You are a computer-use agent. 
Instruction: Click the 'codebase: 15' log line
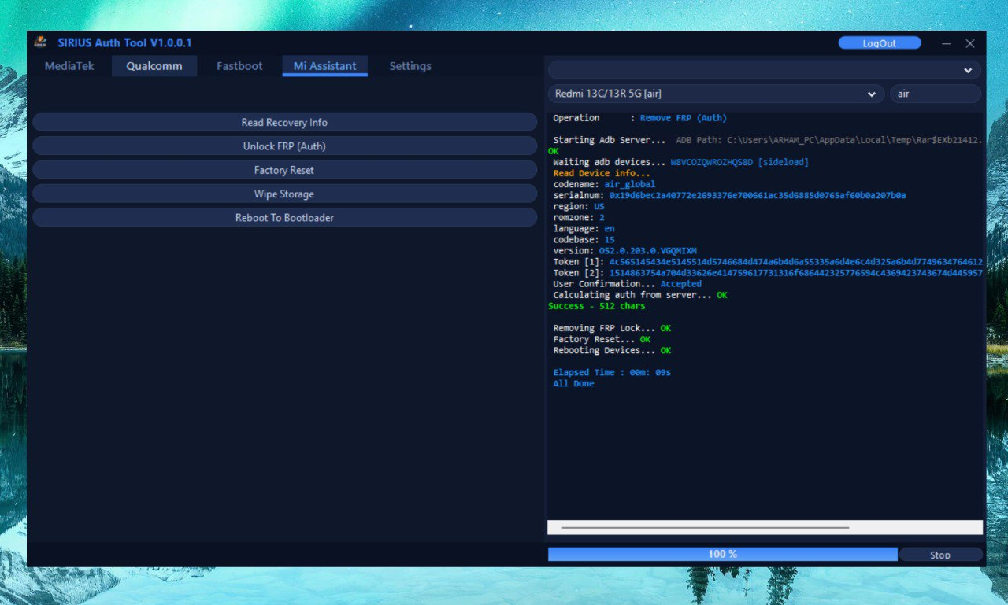click(584, 239)
